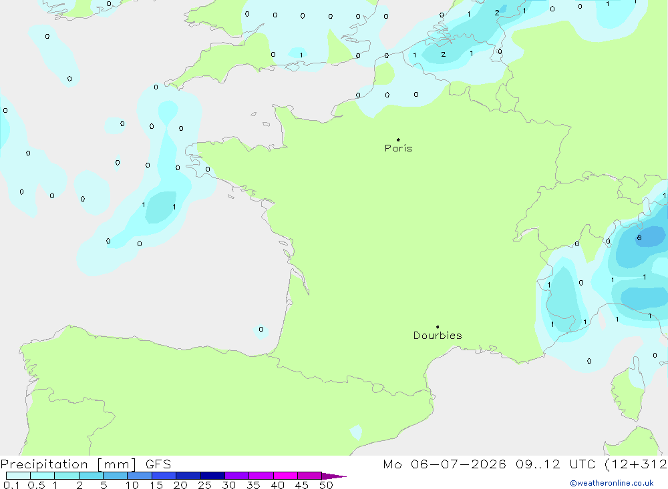Pick the 45–50 mm legend swatch
Viewport: 668px width, 489px height.
click(x=310, y=476)
